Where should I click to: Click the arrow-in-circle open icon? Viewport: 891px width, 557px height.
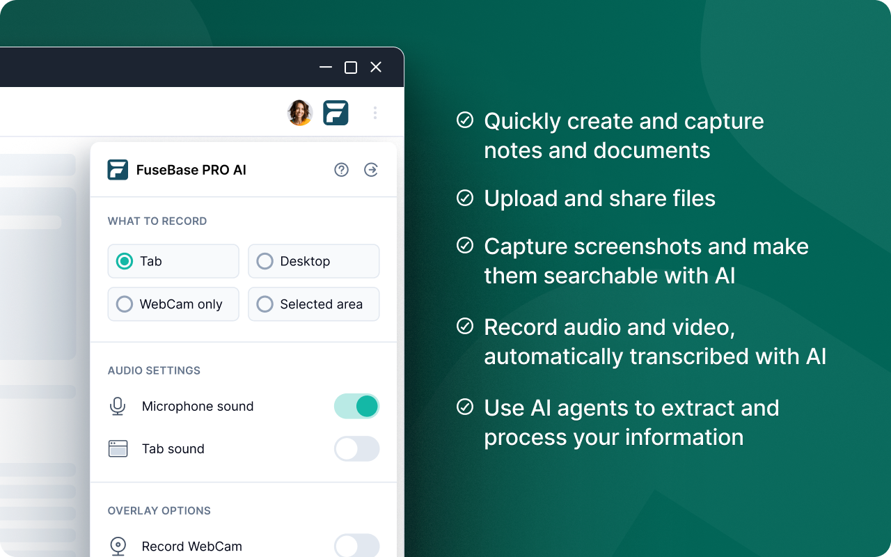pos(371,169)
